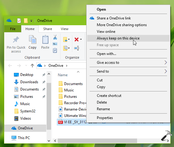
Task: Choose Rename in the context menu
Action: click(x=128, y=109)
